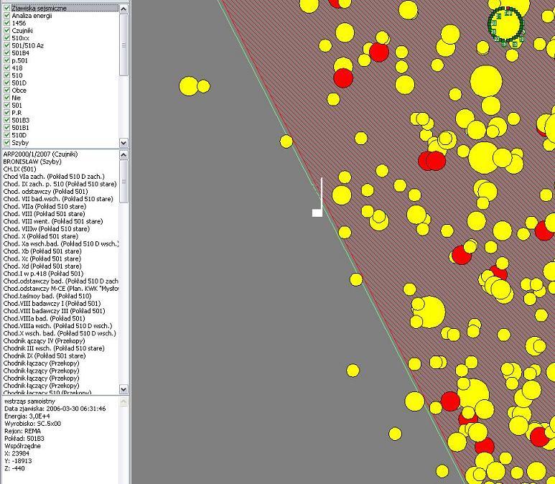Click the workings list scroll-down arrow

click(123, 389)
